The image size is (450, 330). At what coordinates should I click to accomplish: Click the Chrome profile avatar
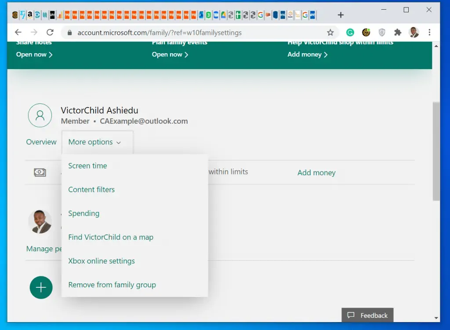coord(414,32)
